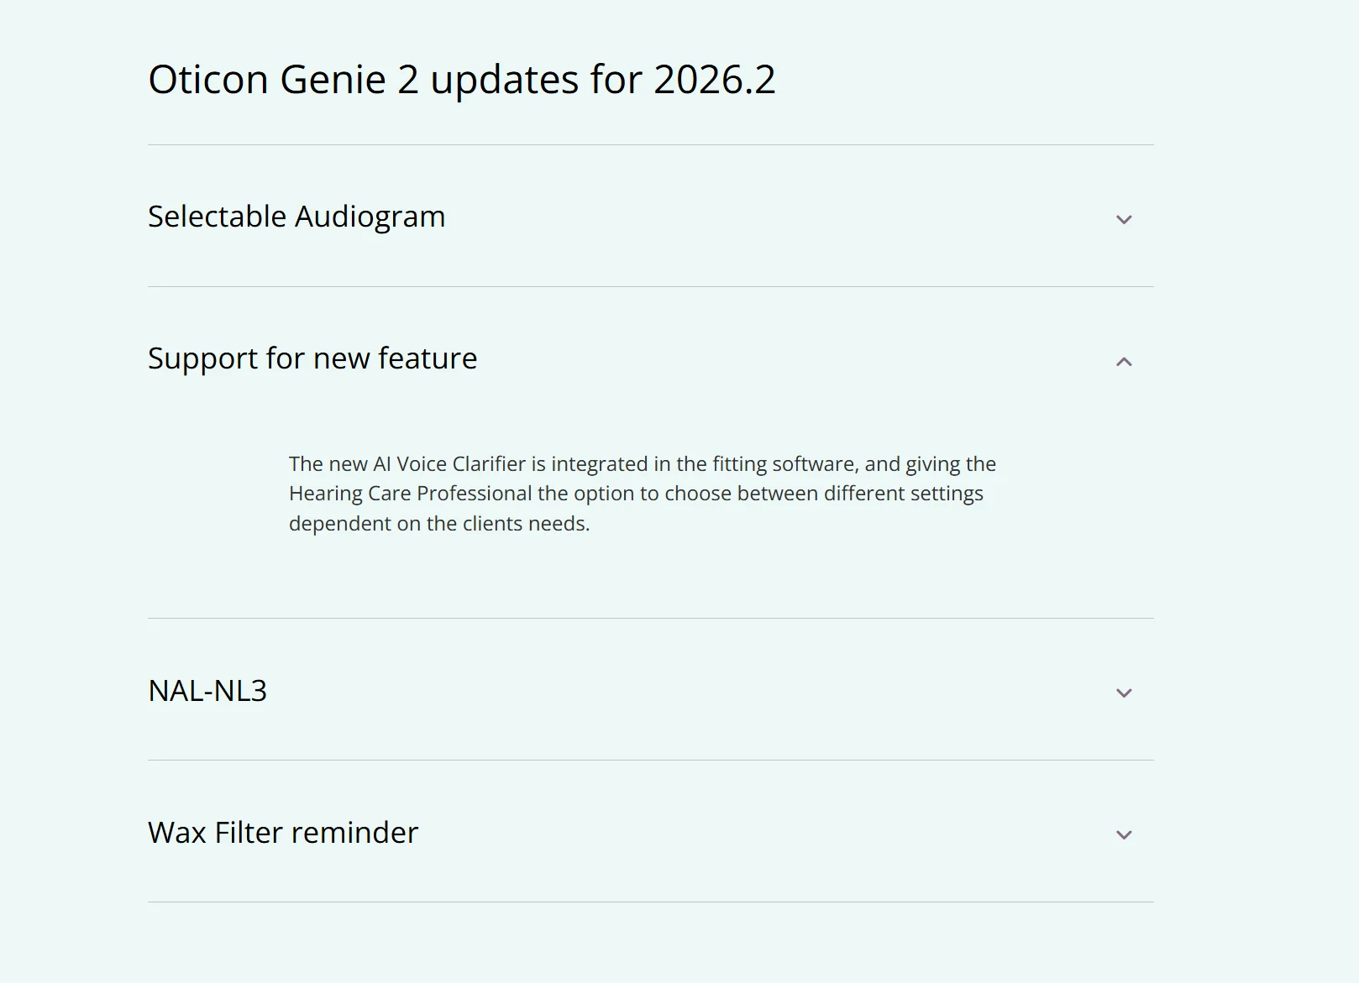
Task: Click "Genie 2" in the page heading
Action: click(x=349, y=80)
